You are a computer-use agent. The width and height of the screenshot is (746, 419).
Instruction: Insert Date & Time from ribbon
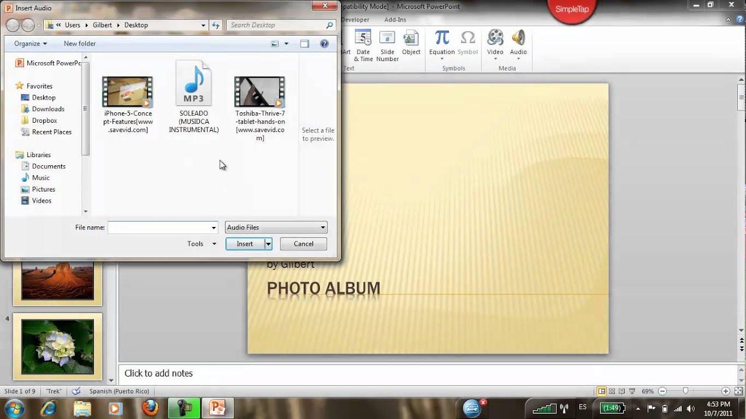363,46
